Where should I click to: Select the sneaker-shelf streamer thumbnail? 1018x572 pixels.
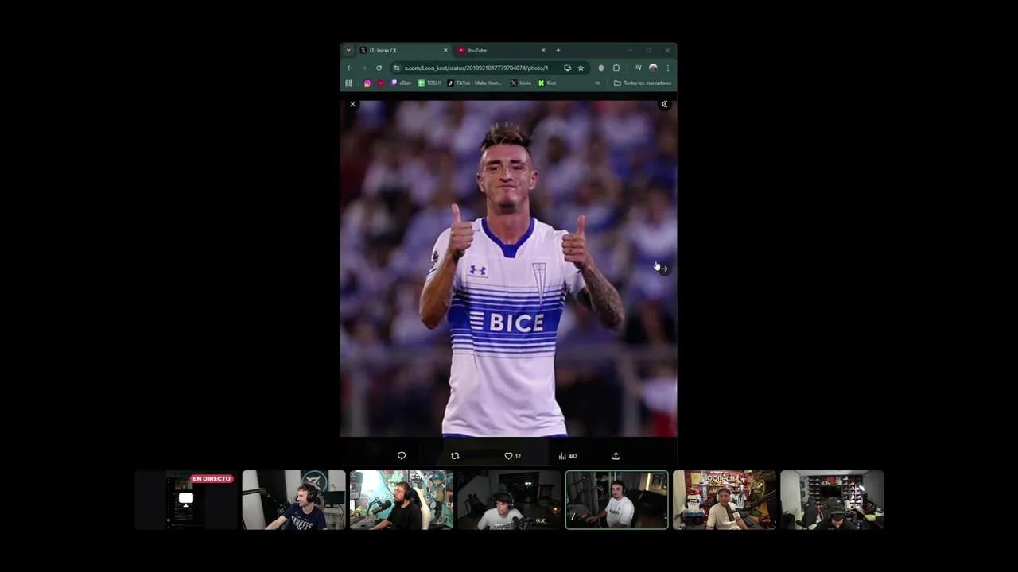pyautogui.click(x=832, y=500)
